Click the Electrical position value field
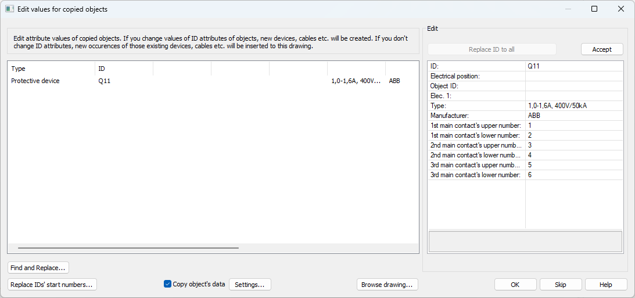 573,76
